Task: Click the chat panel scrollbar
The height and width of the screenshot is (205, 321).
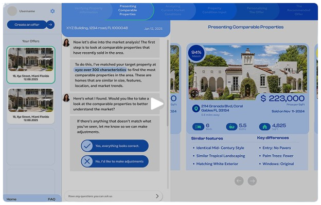Action: [168, 83]
